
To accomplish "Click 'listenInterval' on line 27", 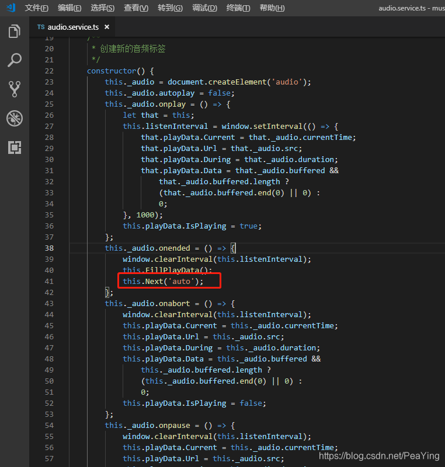I will coord(176,127).
